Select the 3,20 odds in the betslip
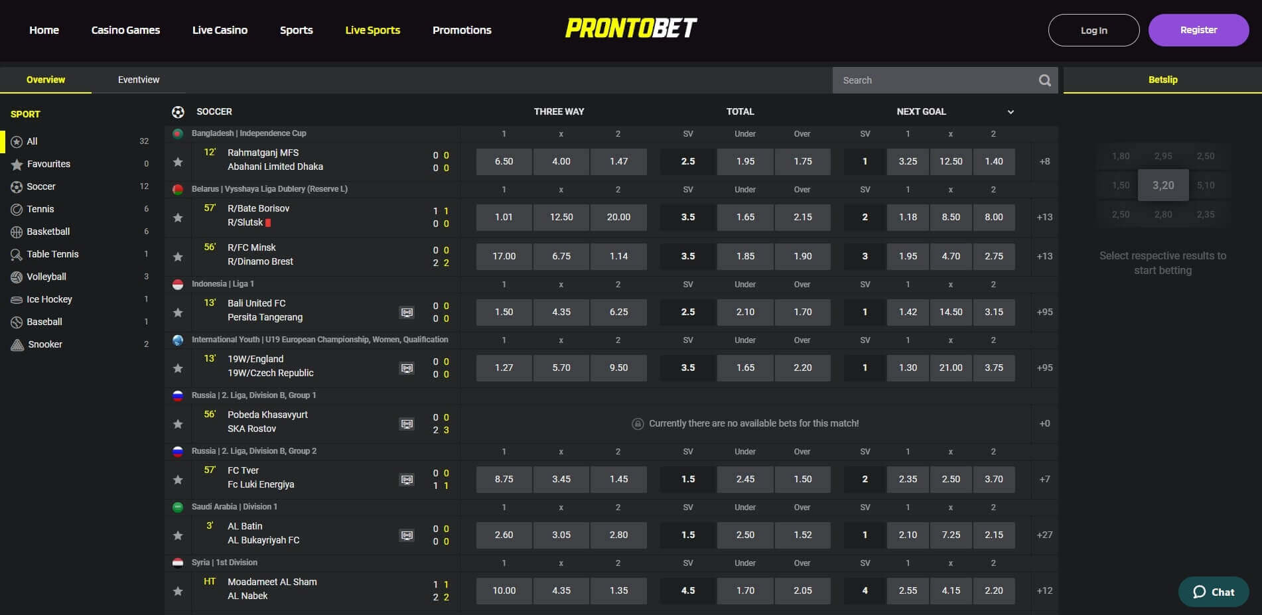The height and width of the screenshot is (615, 1262). [x=1162, y=185]
